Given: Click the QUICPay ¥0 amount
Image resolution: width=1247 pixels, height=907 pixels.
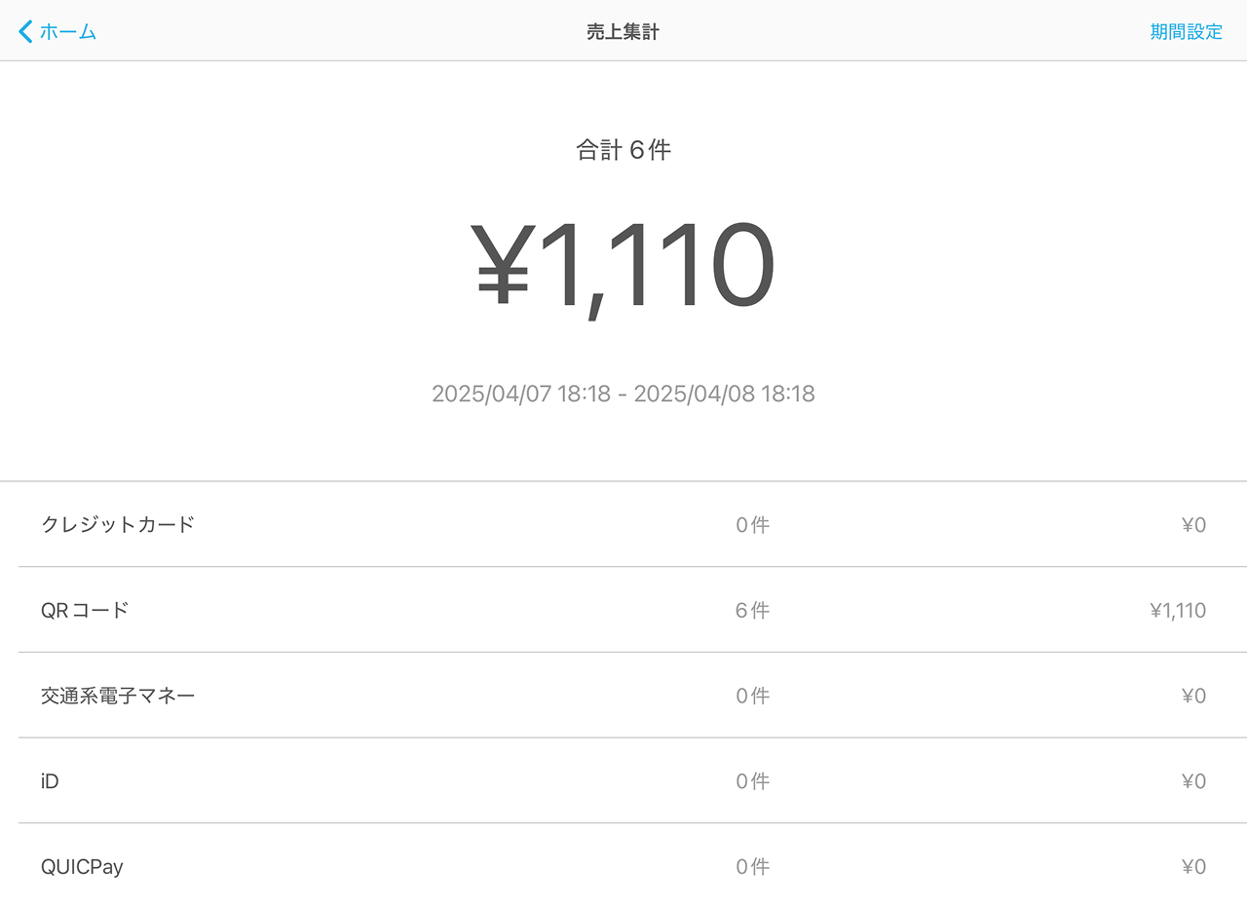Looking at the screenshot, I should pyautogui.click(x=1193, y=867).
